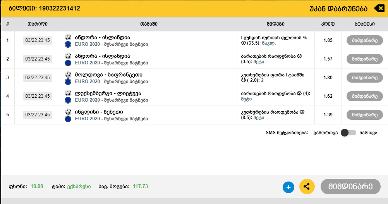Click the large მიმდინარე button at bottom
Screen dimensions: 388x204
click(x=350, y=187)
